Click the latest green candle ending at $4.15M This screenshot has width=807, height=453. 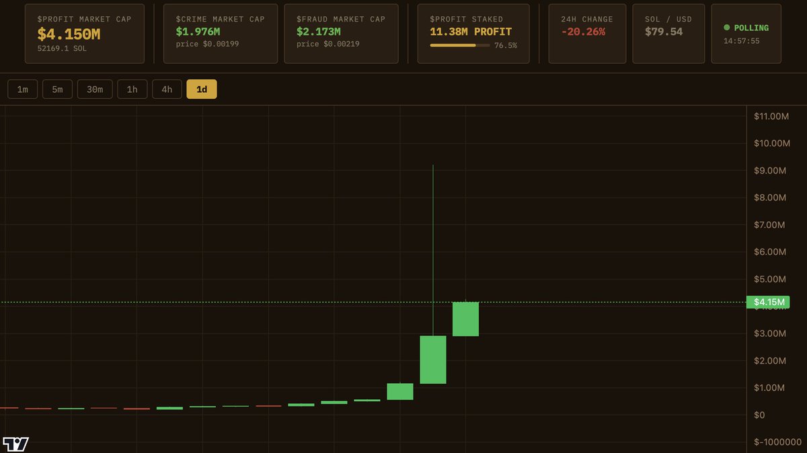click(x=465, y=319)
